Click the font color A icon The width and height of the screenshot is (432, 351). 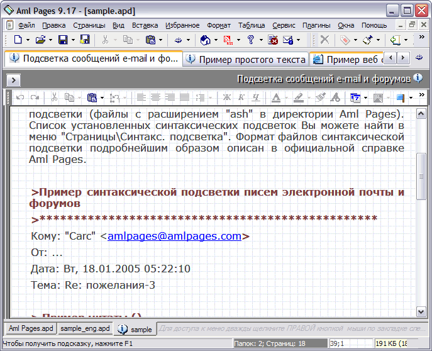pyautogui.click(x=276, y=97)
